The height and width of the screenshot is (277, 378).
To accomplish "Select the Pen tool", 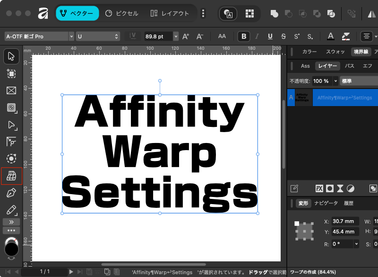I will [11, 193].
